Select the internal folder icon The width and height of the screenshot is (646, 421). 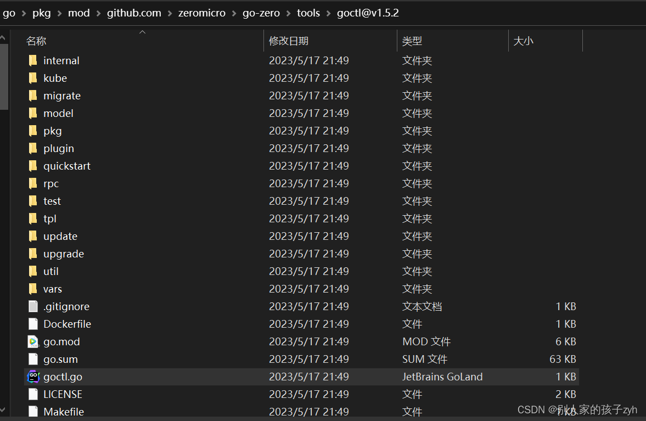33,60
